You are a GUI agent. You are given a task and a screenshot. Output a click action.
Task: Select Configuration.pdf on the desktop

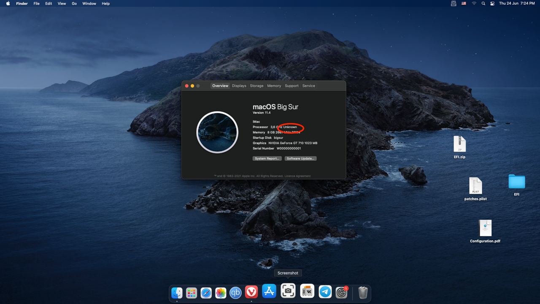coord(485,231)
